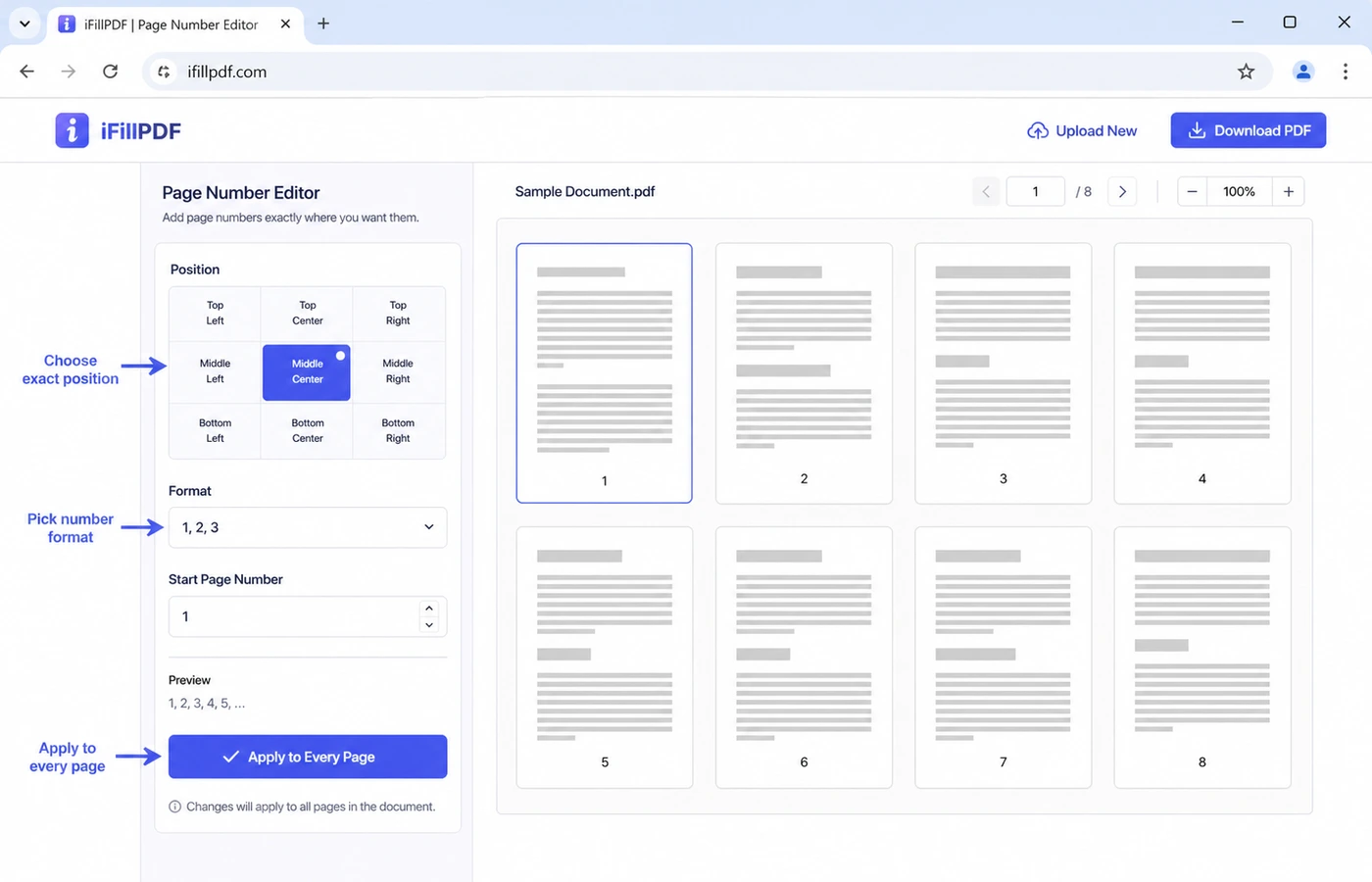
Task: Go to next page in viewer
Action: [x=1122, y=192]
